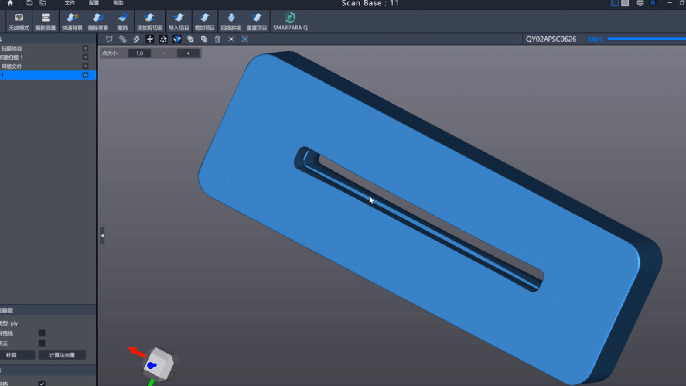
Task: Click the 补洞 fill hole button
Action: pos(18,355)
